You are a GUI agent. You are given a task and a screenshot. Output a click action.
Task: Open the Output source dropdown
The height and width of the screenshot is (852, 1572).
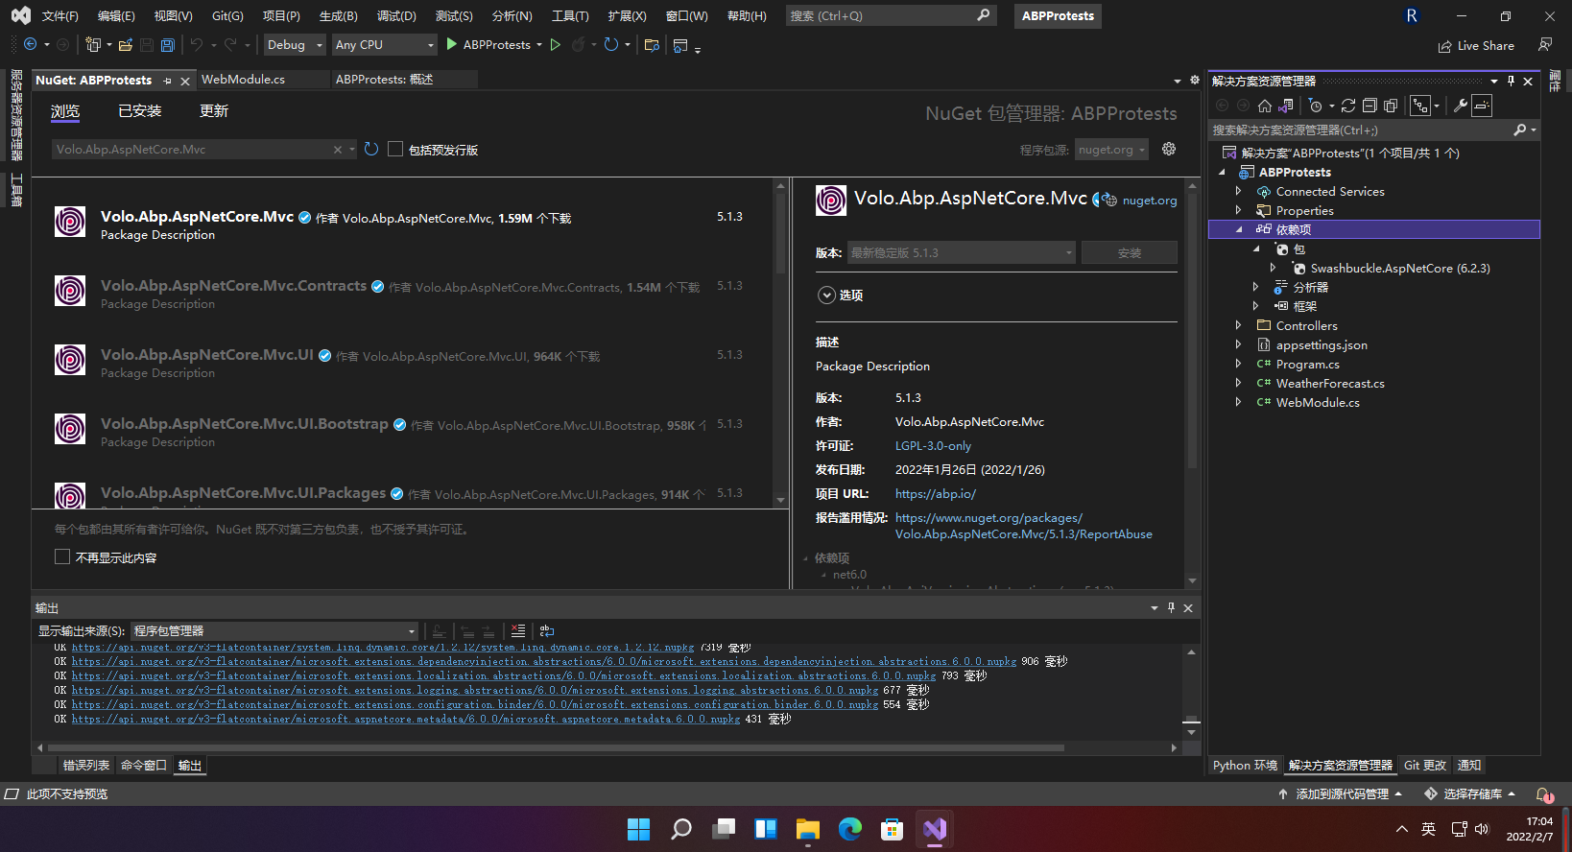click(274, 631)
